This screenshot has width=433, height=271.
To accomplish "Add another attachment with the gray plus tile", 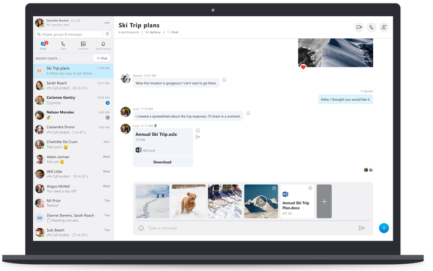I will click(324, 201).
